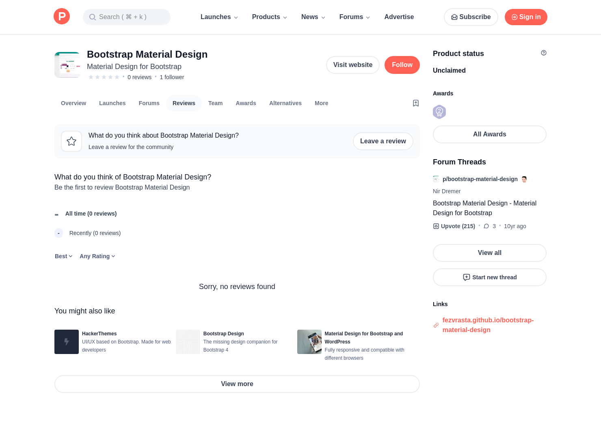This screenshot has height=421, width=601.
Task: Click the bookmark save icon
Action: 415,103
